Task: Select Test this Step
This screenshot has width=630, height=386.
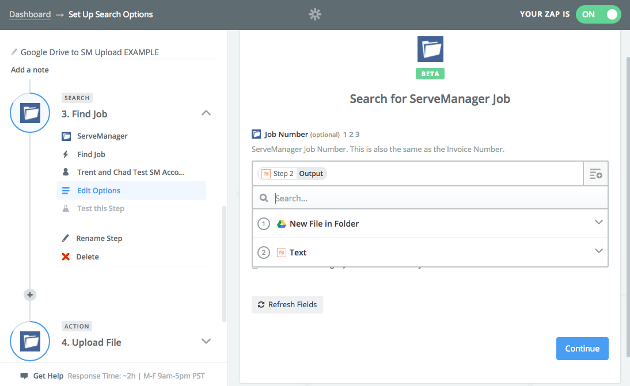Action: (100, 209)
